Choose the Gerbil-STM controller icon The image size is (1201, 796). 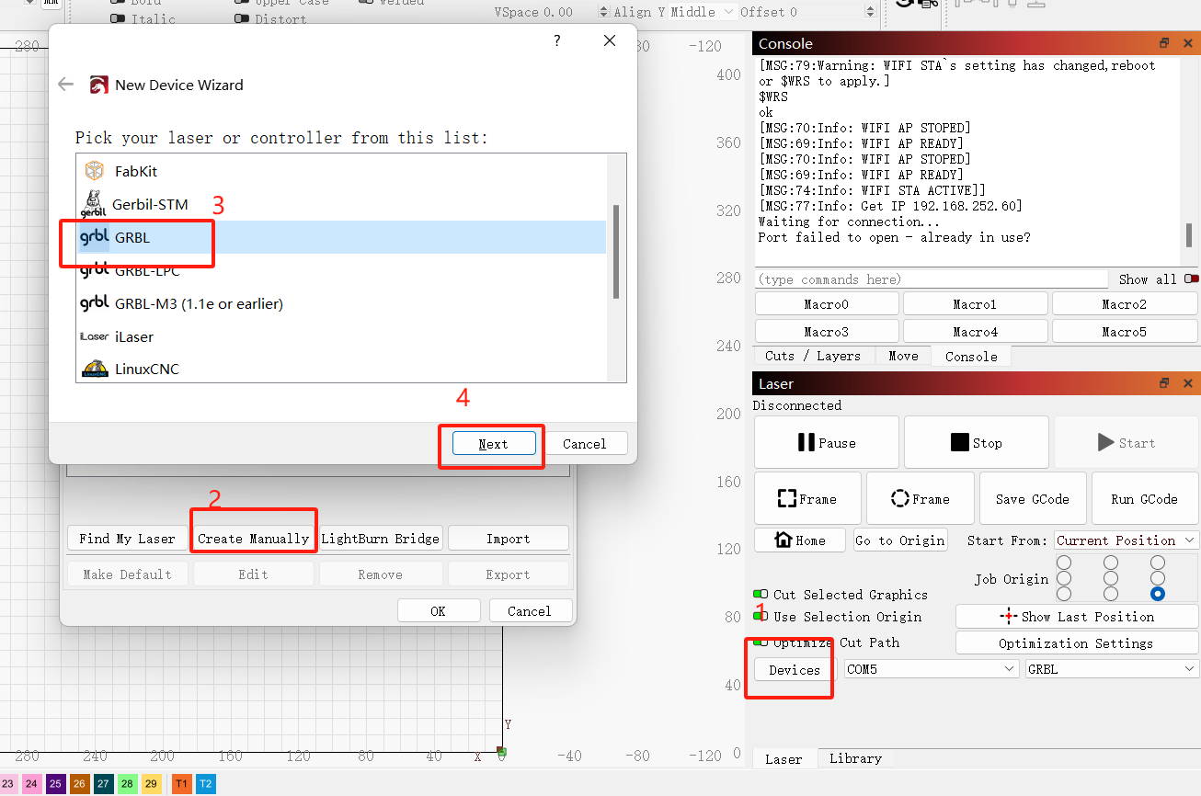(x=93, y=204)
